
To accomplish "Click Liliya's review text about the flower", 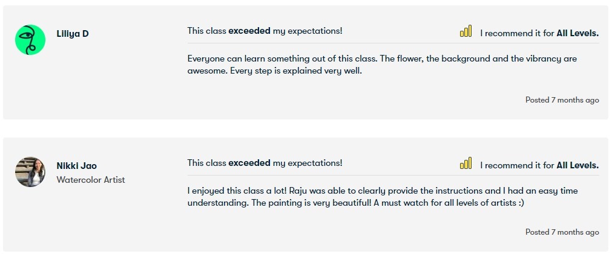I will pos(381,59).
